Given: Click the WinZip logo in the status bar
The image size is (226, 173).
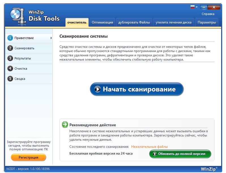Looking at the screenshot, I should click(x=209, y=169).
